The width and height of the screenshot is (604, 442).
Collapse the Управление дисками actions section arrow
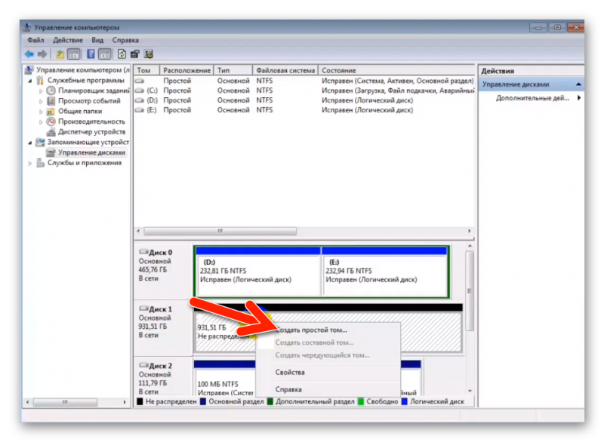pyautogui.click(x=578, y=84)
